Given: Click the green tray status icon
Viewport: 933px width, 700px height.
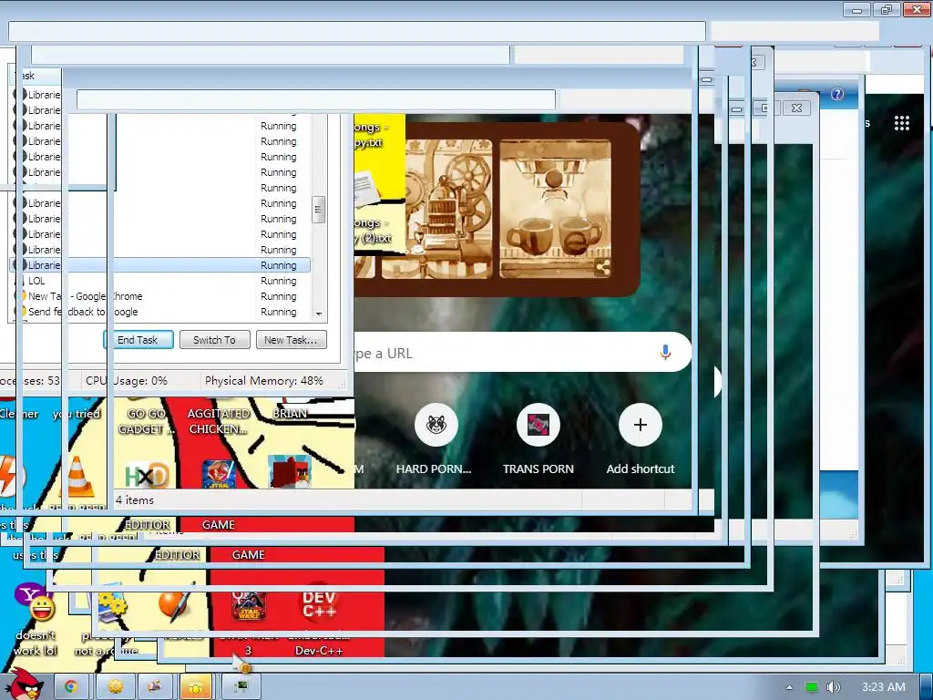Looking at the screenshot, I should [x=812, y=687].
